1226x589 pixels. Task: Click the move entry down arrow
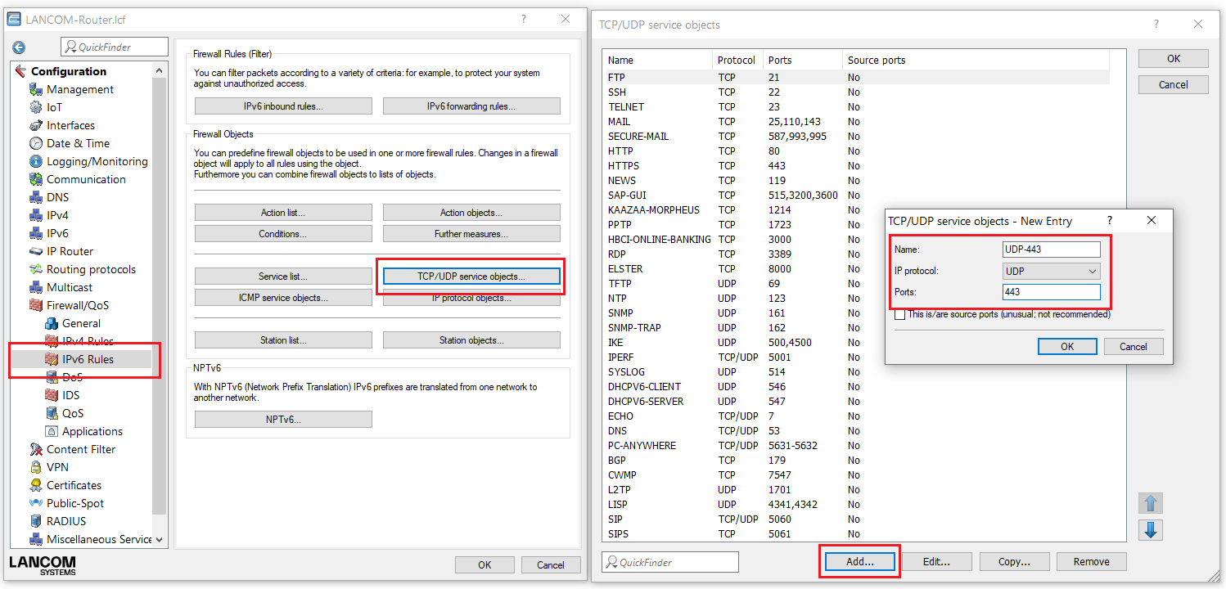pyautogui.click(x=1151, y=530)
